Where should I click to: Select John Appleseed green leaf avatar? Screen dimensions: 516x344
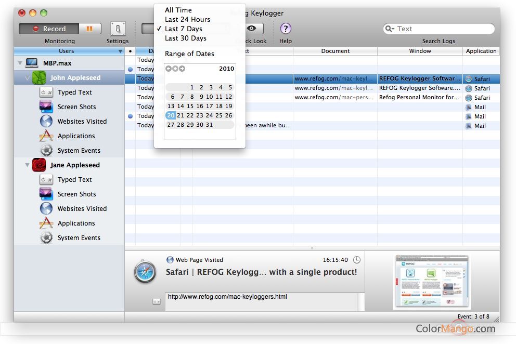pos(39,77)
